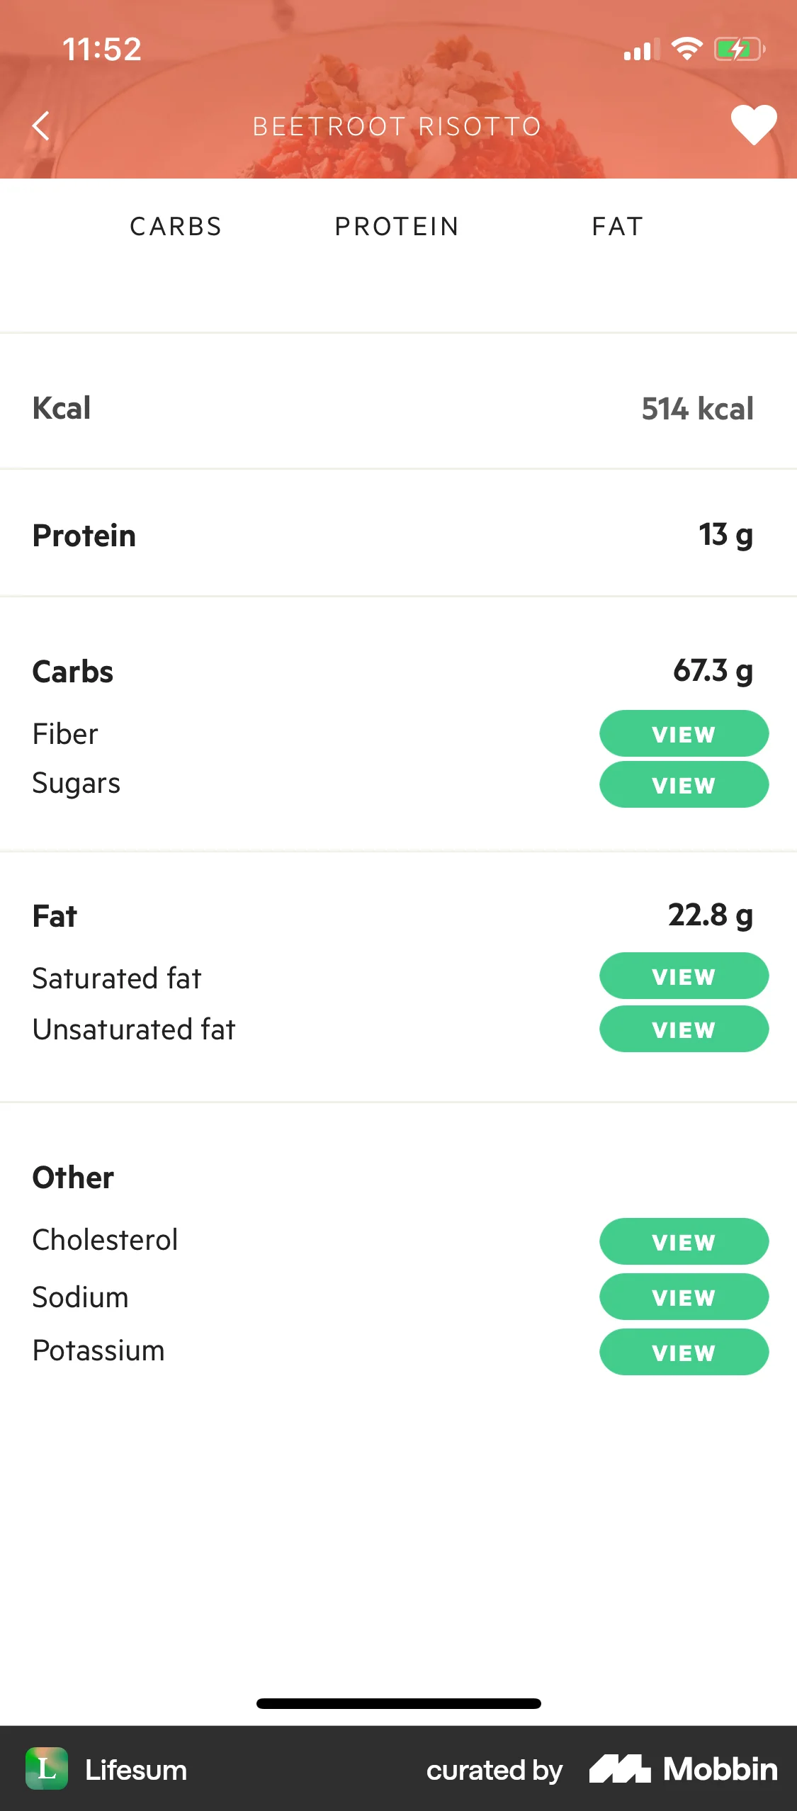Select the CARBS macro tab
Viewport: 797px width, 1811px height.
point(176,227)
